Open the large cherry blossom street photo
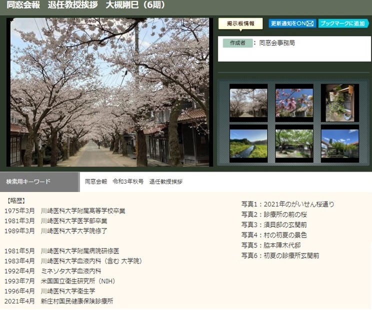This screenshot has width=372, height=310. [x=110, y=92]
